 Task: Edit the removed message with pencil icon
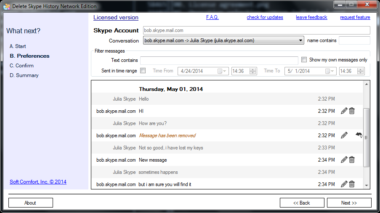[344, 135]
